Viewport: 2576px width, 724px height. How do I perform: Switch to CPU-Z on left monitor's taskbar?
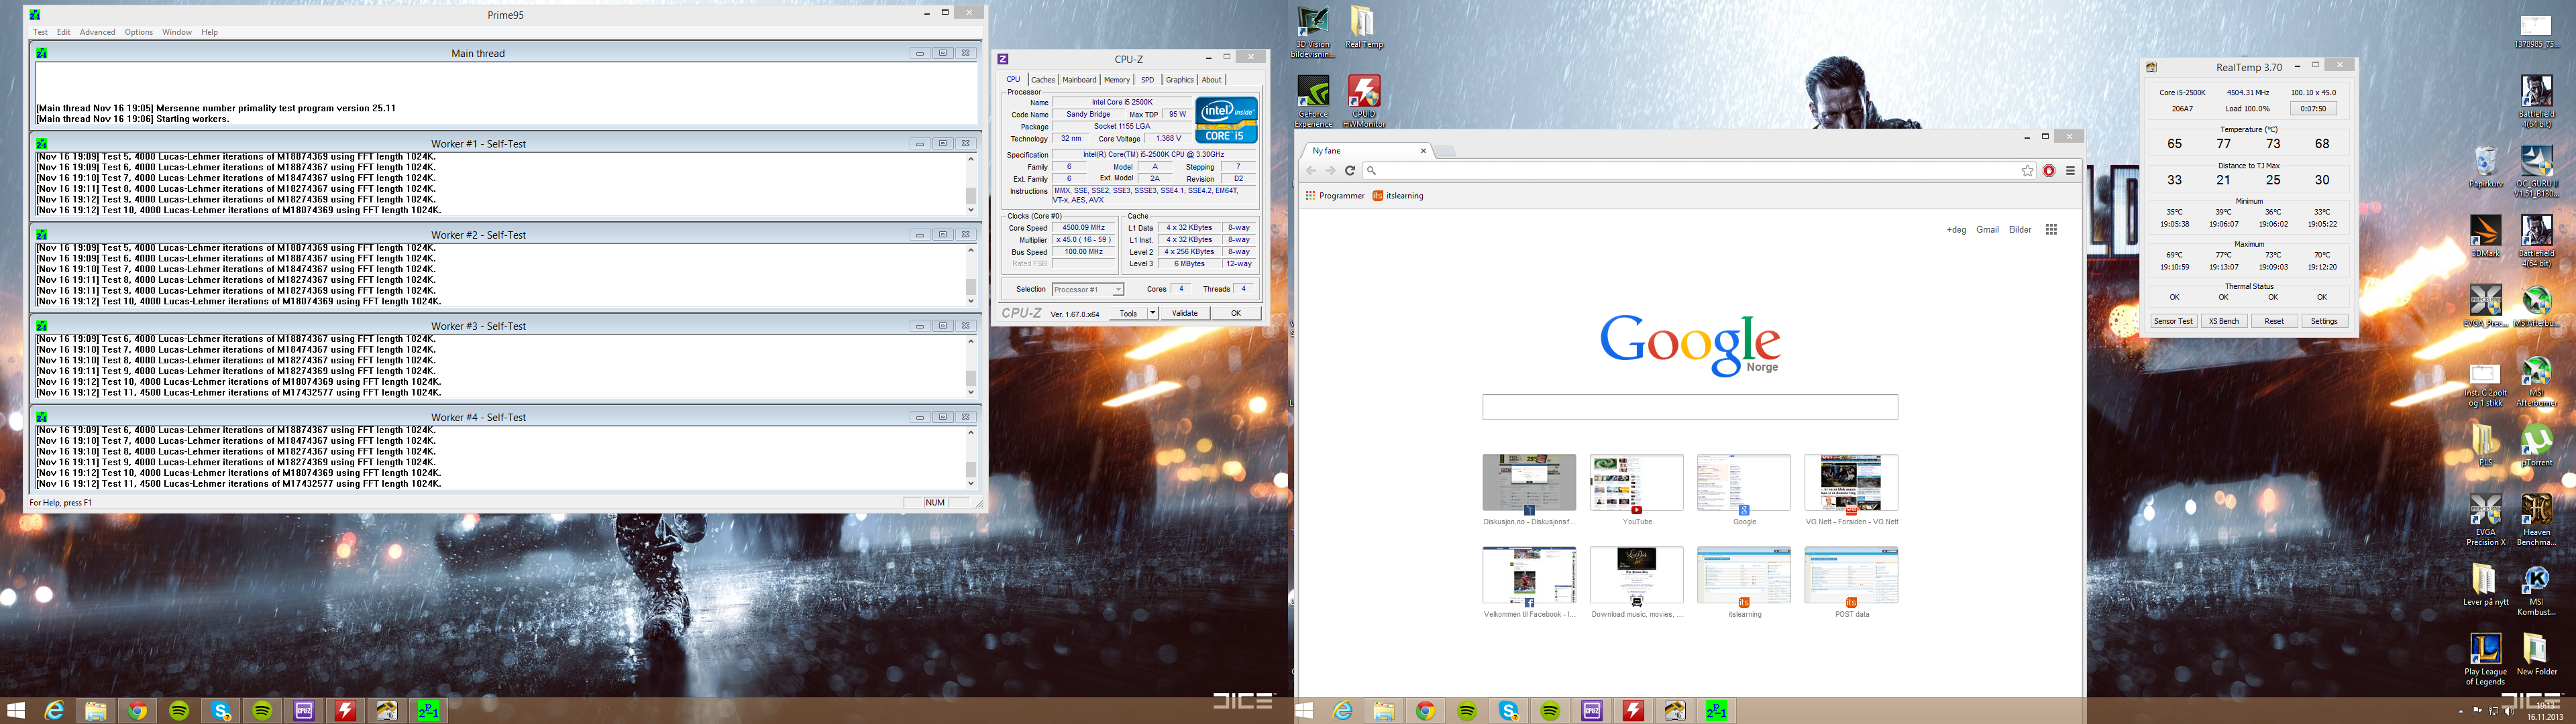click(x=304, y=710)
